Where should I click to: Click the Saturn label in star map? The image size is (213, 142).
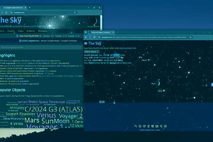point(145,60)
